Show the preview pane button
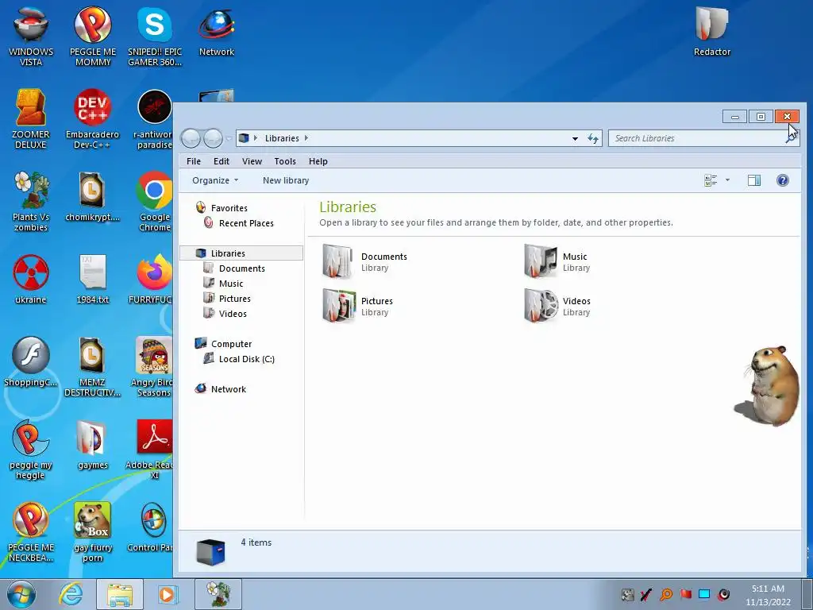The height and width of the screenshot is (610, 813). point(754,180)
